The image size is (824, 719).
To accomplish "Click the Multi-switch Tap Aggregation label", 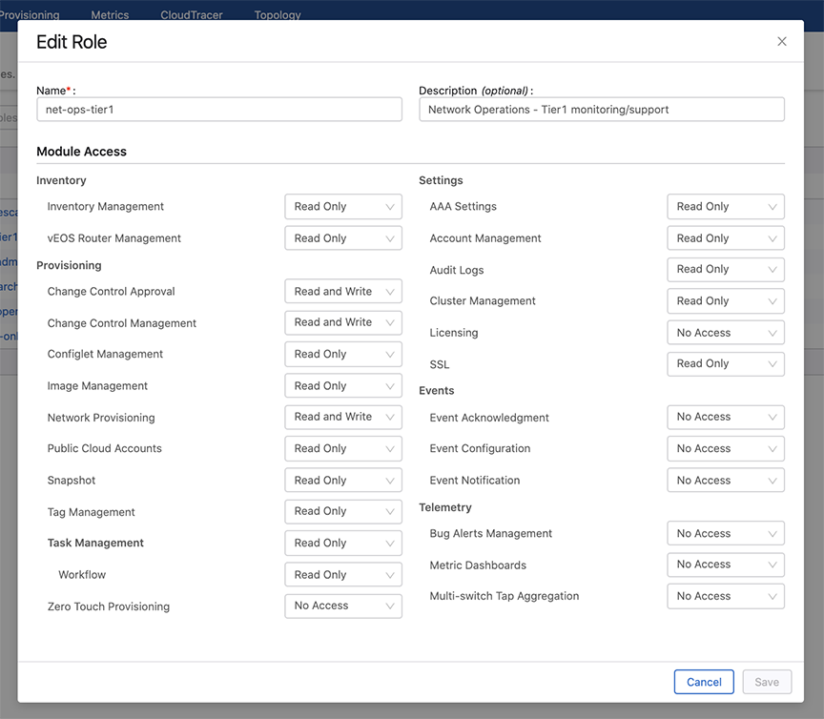I will pyautogui.click(x=505, y=596).
